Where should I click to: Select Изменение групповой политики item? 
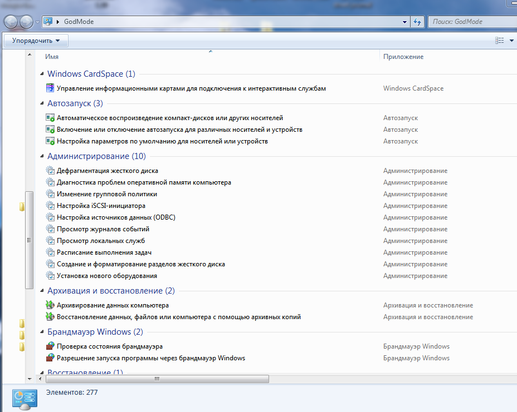tap(107, 194)
